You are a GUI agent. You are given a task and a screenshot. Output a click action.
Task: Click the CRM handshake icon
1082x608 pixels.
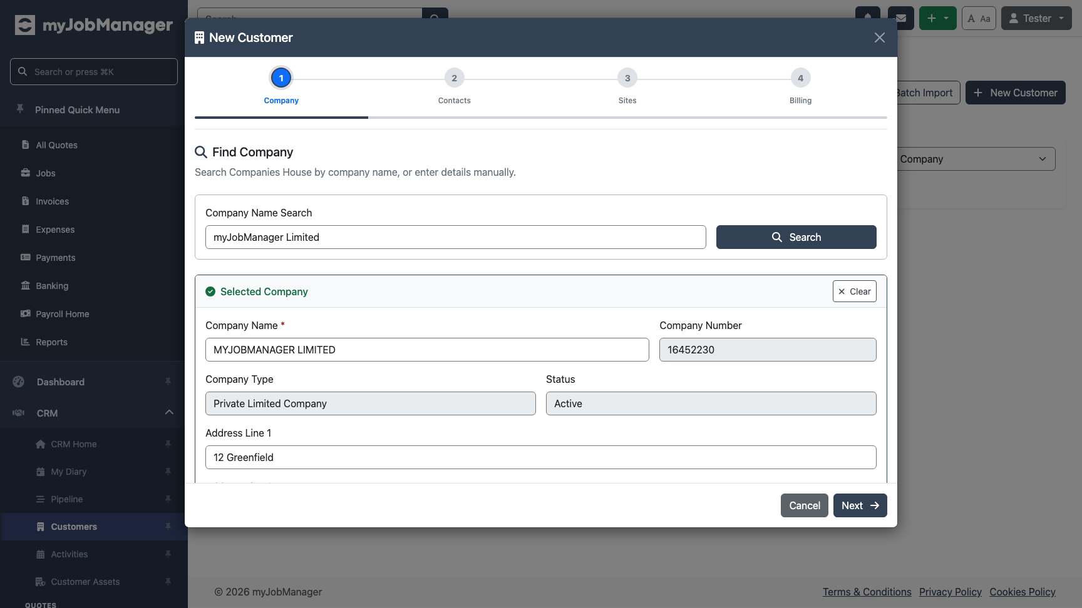[19, 413]
